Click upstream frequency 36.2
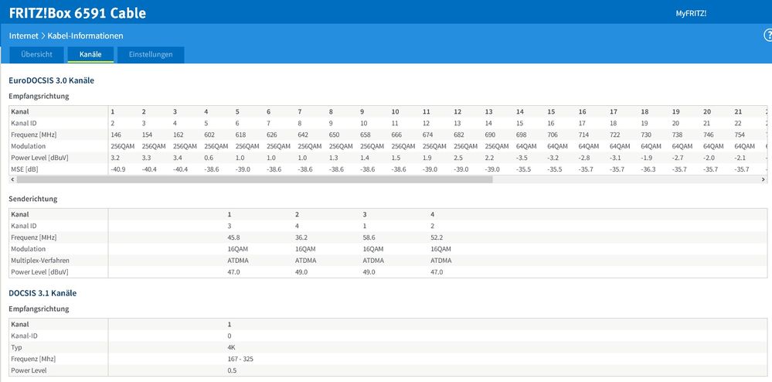Screen dimensions: 772x382 301,237
